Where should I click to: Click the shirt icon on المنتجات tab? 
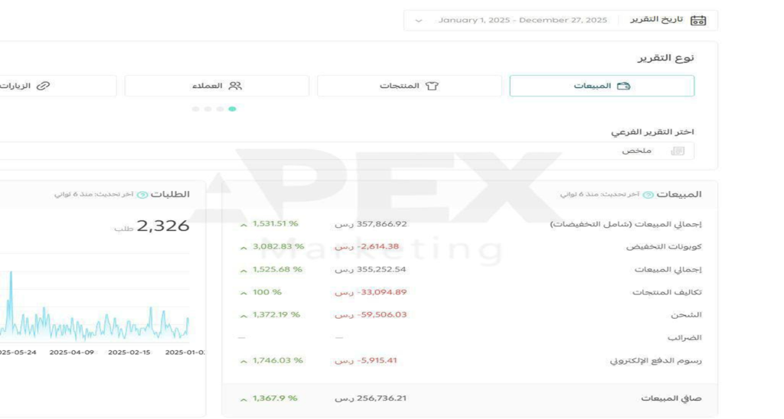[432, 86]
